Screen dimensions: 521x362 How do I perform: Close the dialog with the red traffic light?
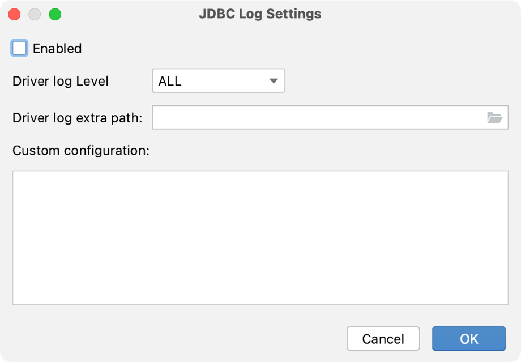14,14
